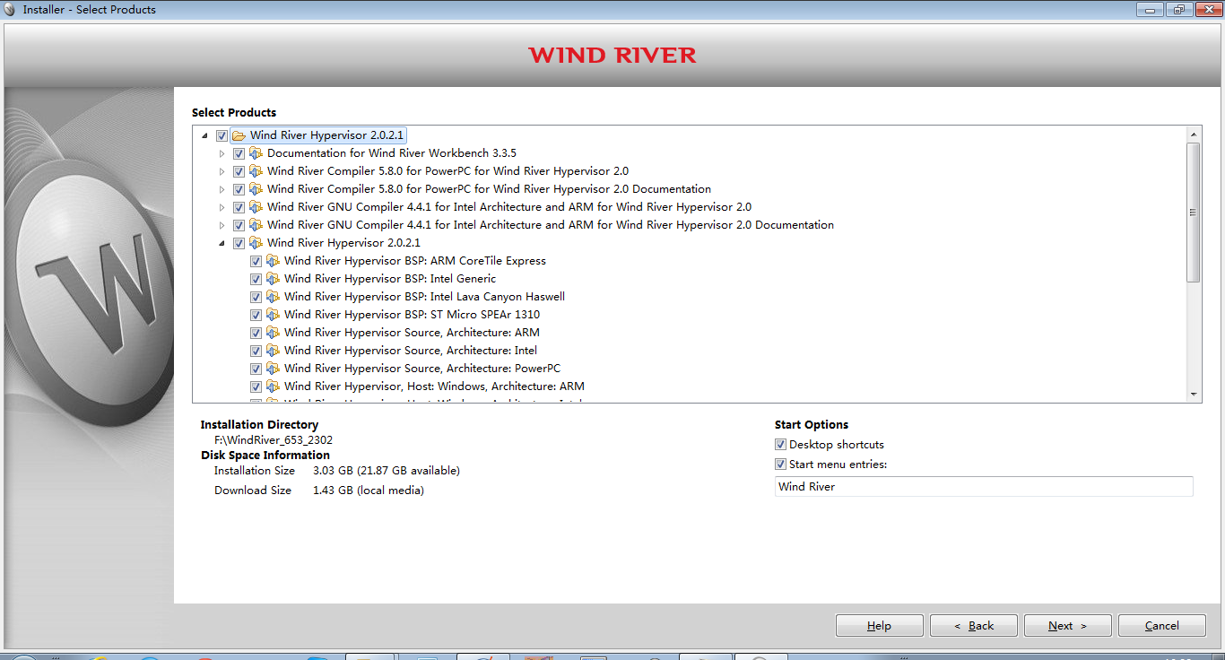Toggle GNU Compiler 4.4.1 Hypervisor 2.0 checkbox
Image resolution: width=1225 pixels, height=660 pixels.
click(239, 207)
